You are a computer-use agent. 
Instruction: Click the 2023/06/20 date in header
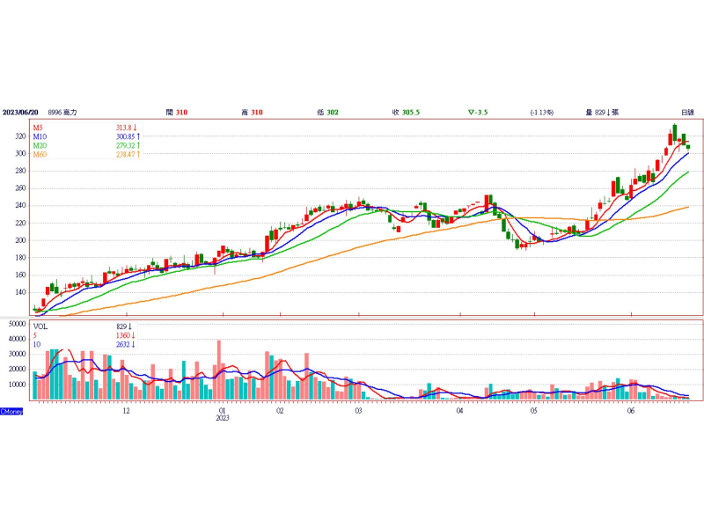pos(21,113)
